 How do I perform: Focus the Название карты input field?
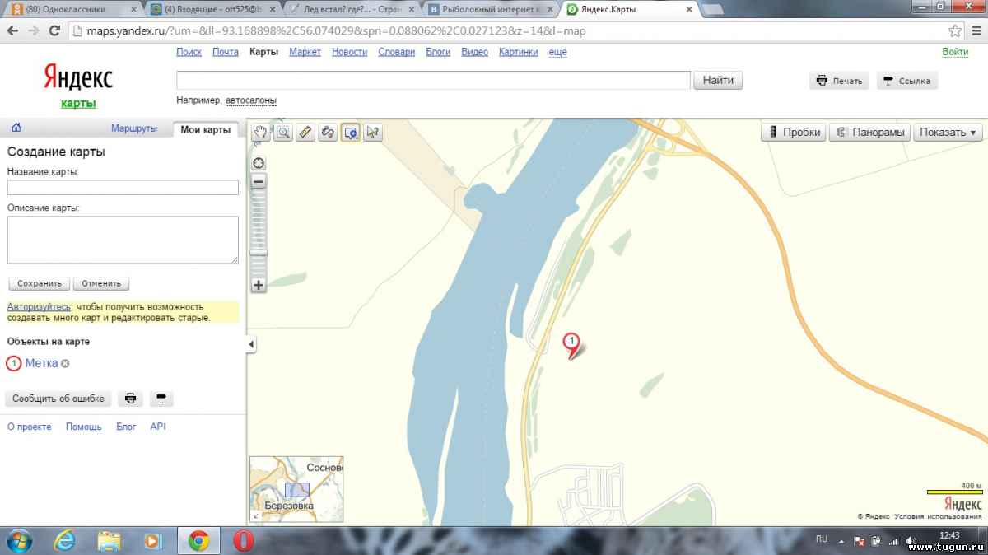[123, 188]
